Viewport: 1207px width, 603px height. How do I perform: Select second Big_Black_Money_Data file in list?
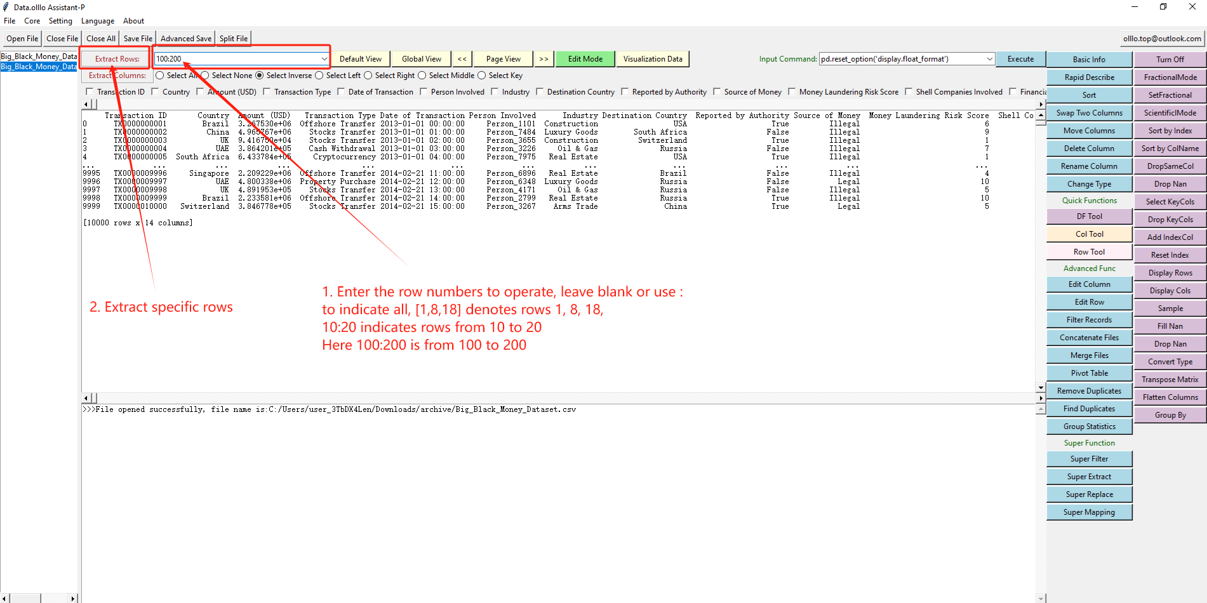[x=39, y=67]
